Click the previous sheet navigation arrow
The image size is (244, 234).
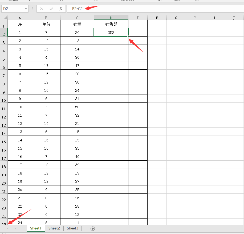pyautogui.click(x=8, y=229)
